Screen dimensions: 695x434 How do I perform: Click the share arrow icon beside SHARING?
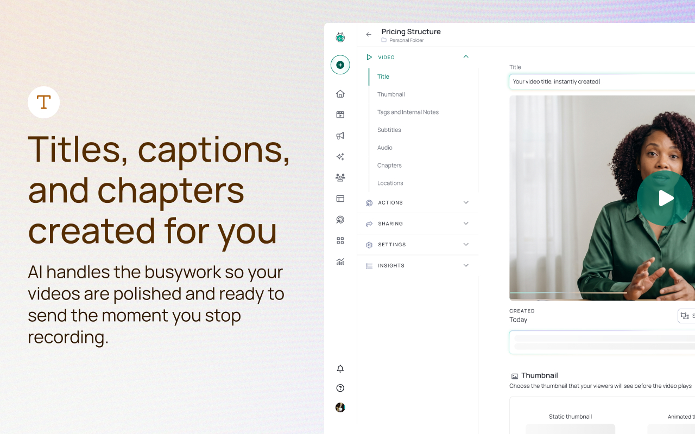tap(369, 224)
